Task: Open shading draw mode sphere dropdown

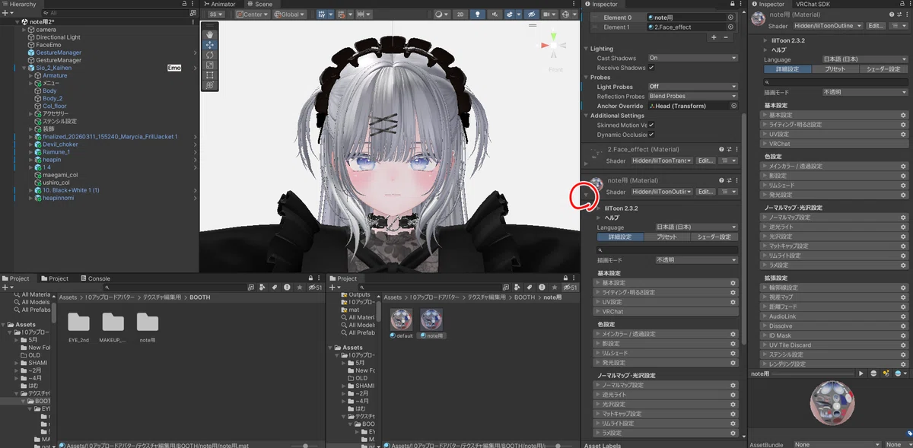Action: [x=441, y=14]
